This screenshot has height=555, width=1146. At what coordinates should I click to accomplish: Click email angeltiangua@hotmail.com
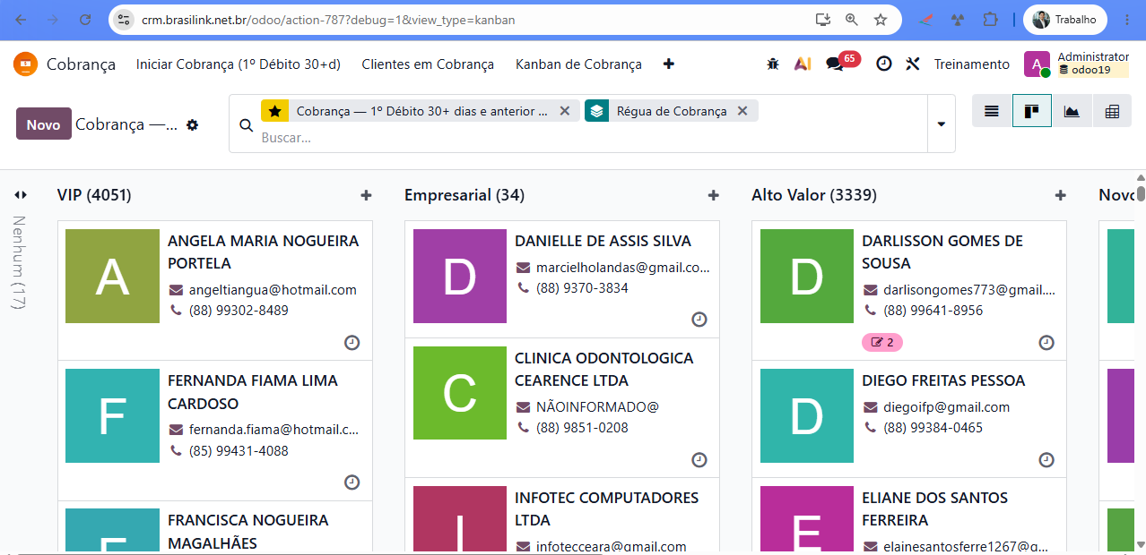point(273,290)
